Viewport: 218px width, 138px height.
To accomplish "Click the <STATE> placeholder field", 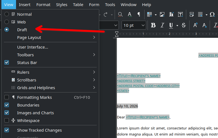I will (x=123, y=91).
